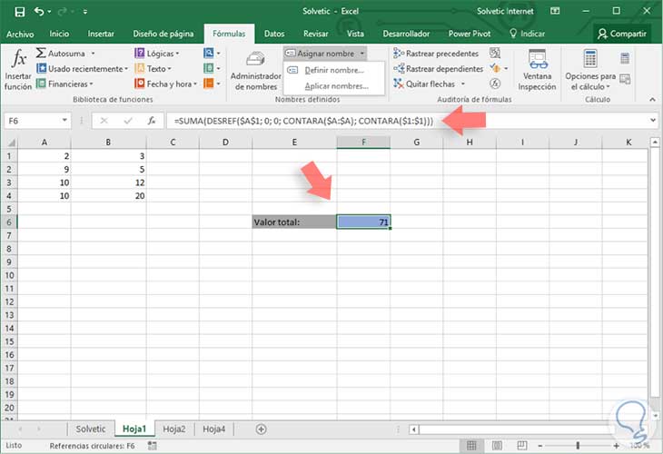Viewport: 663px width, 454px height.
Task: Open the Undo history dropdown arrow
Action: [x=49, y=12]
